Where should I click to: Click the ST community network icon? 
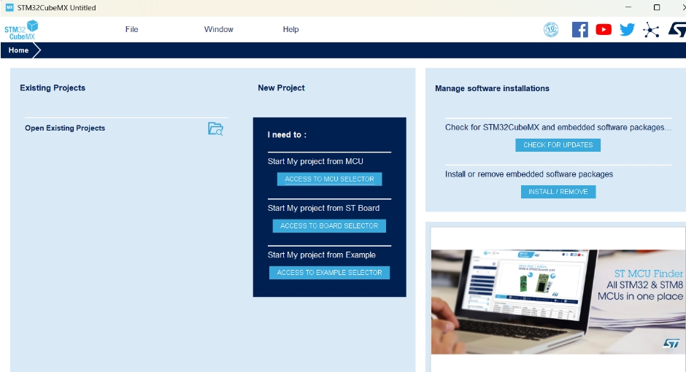651,30
